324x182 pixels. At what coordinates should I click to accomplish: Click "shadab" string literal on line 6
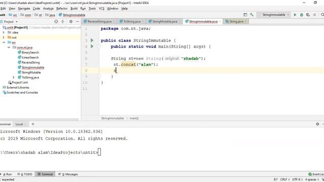(x=191, y=59)
